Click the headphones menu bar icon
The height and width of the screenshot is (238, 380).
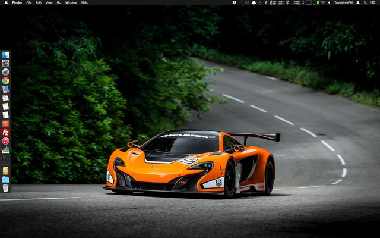(x=247, y=2)
